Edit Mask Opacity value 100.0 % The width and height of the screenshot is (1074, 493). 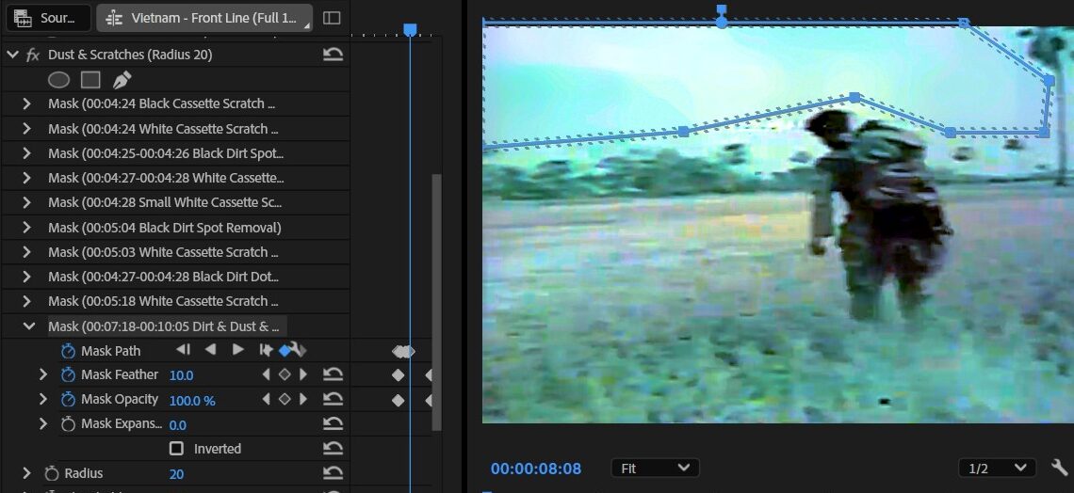(192, 400)
